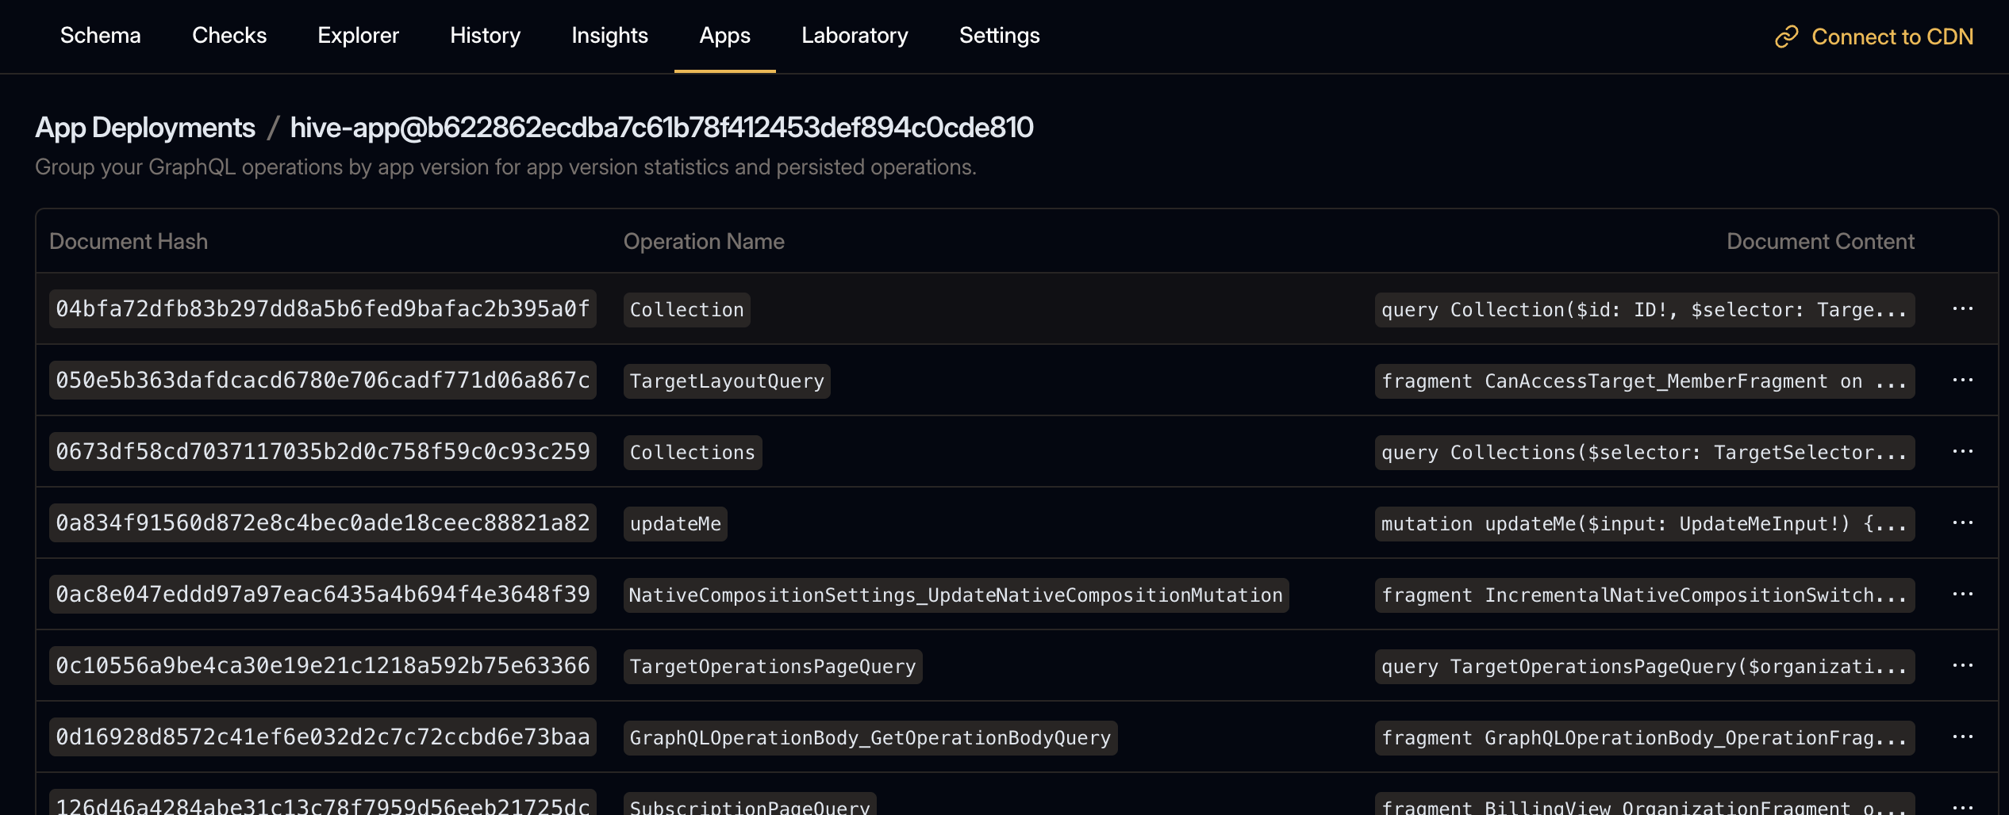The image size is (2009, 815).
Task: Switch to the Schema tab
Action: 100,36
